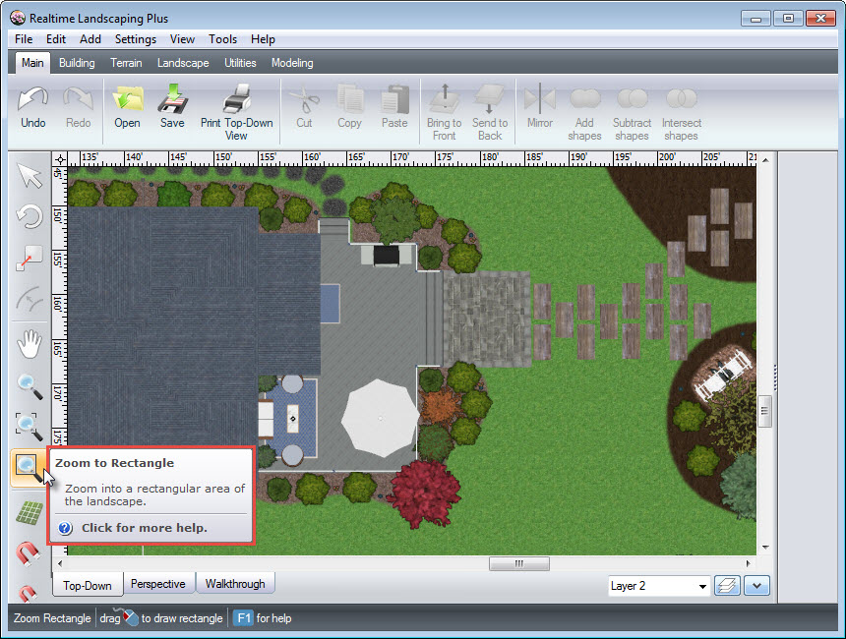This screenshot has width=846, height=639.
Task: Click the Copy icon
Action: (x=349, y=98)
